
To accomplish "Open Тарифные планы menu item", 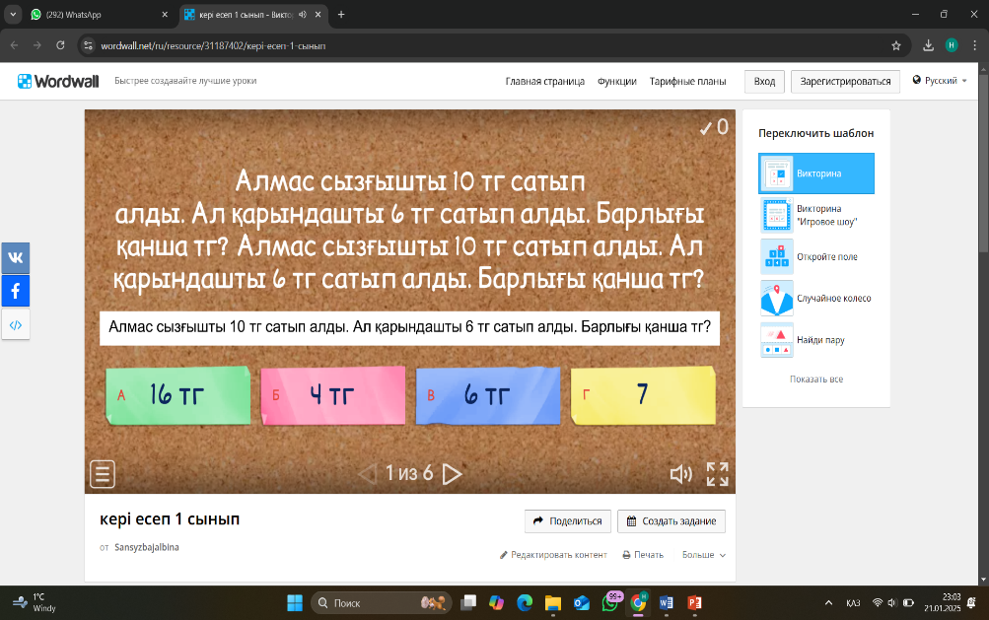I will pos(687,82).
